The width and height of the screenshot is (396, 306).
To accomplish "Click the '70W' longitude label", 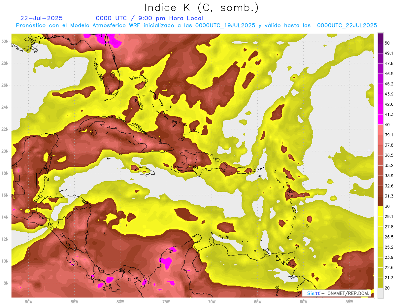I will click(x=212, y=302).
